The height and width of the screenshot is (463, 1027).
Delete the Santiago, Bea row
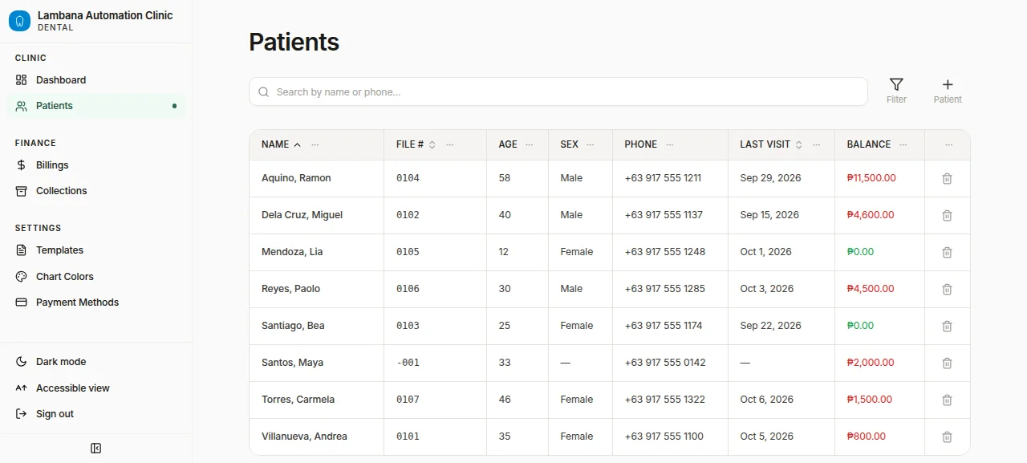coord(947,326)
